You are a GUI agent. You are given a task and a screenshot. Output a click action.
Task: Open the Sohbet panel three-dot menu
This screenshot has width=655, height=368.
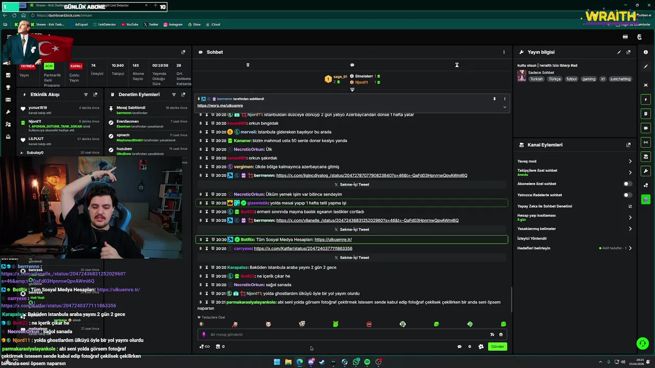[504, 52]
